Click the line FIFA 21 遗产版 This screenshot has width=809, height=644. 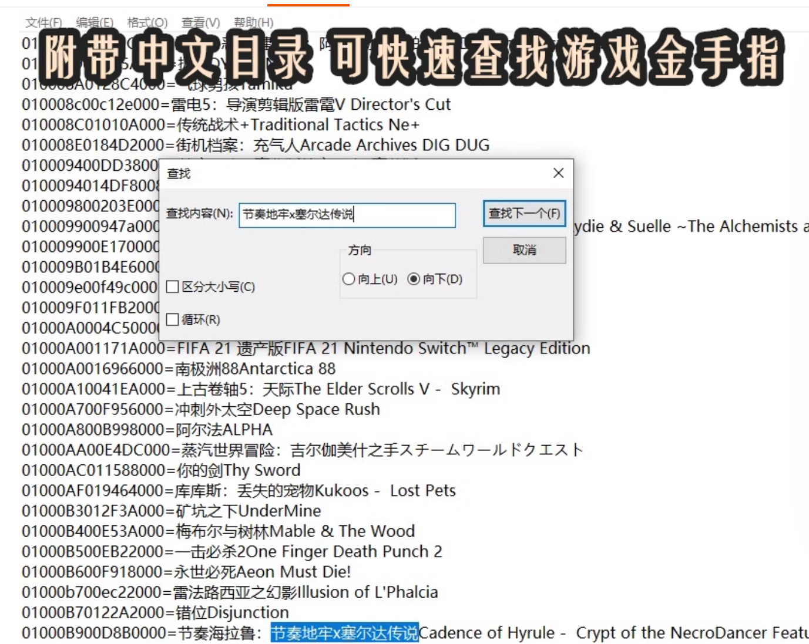pyautogui.click(x=306, y=349)
